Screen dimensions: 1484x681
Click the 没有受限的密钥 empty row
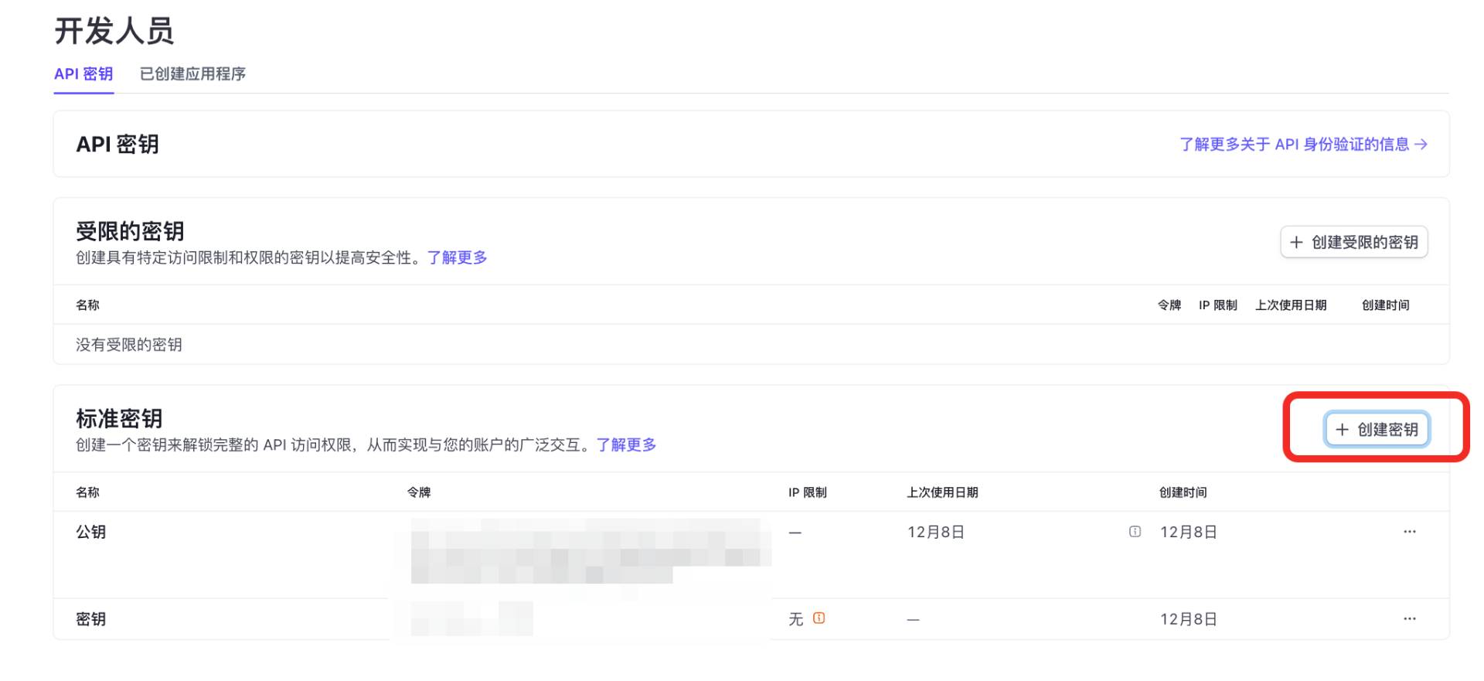[129, 345]
